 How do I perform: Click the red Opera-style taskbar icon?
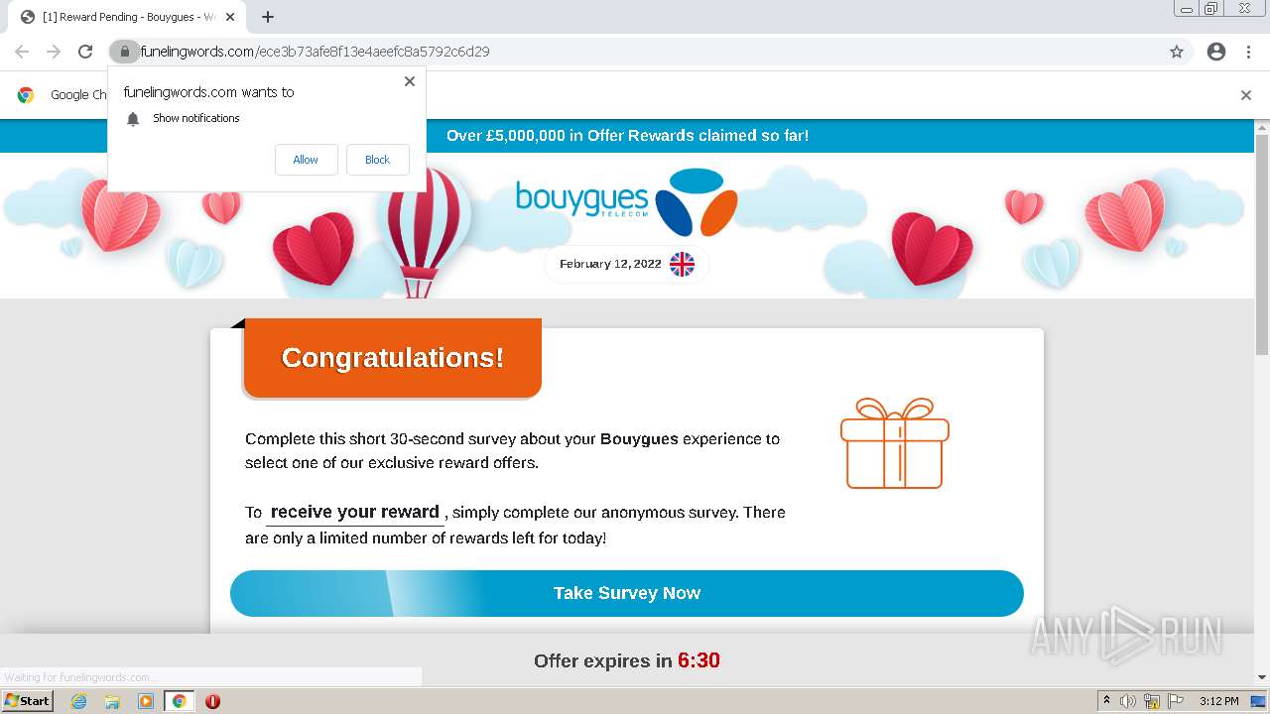click(212, 701)
